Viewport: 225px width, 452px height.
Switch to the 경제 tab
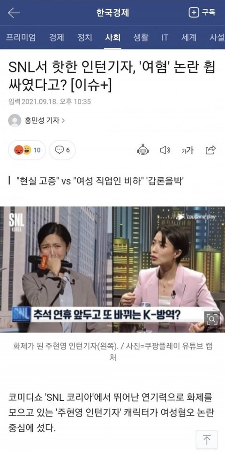pyautogui.click(x=56, y=38)
